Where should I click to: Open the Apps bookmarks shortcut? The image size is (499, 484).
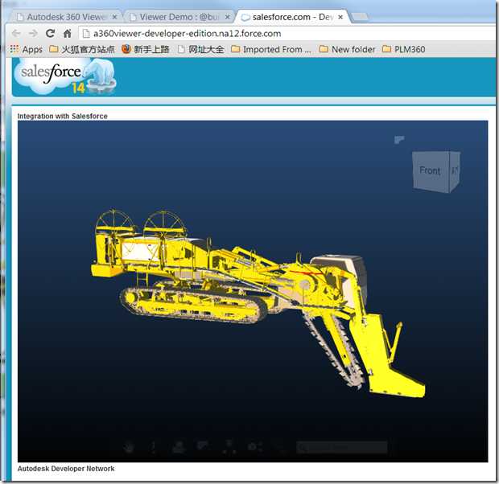pos(26,49)
